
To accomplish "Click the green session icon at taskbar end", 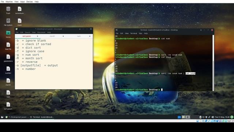I will [232, 117].
